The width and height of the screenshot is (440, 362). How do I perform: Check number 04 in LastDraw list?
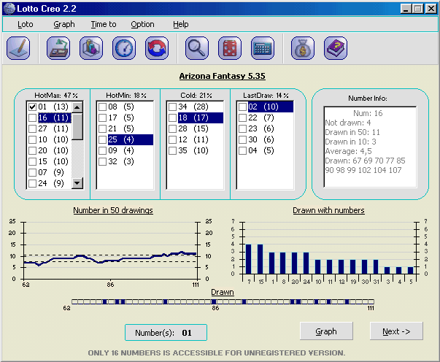coord(242,150)
